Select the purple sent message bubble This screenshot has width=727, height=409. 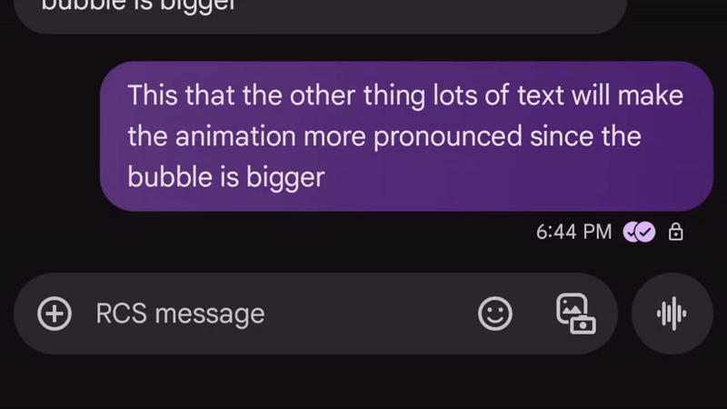coord(406,136)
